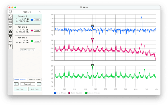The height and width of the screenshot is (106, 168).
Task: Take a screenshot with the camera icon
Action: [10, 32]
